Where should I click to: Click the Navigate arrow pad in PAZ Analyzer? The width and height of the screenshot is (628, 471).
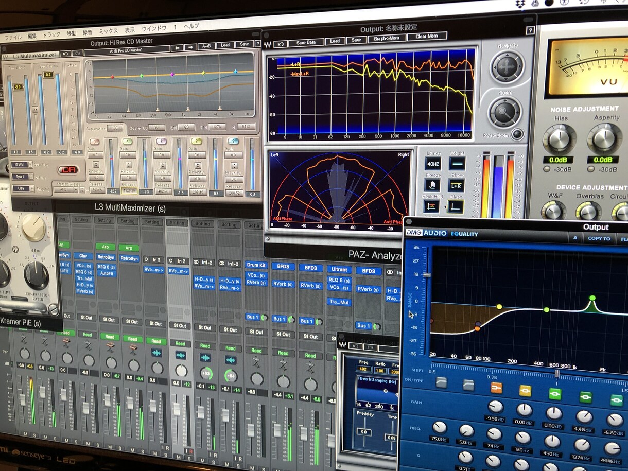(507, 66)
